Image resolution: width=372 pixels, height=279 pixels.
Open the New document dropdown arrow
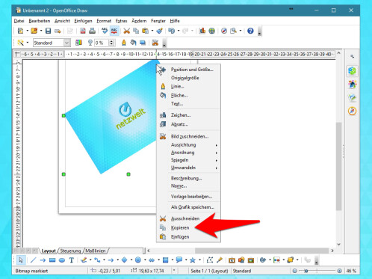pyautogui.click(x=28, y=31)
